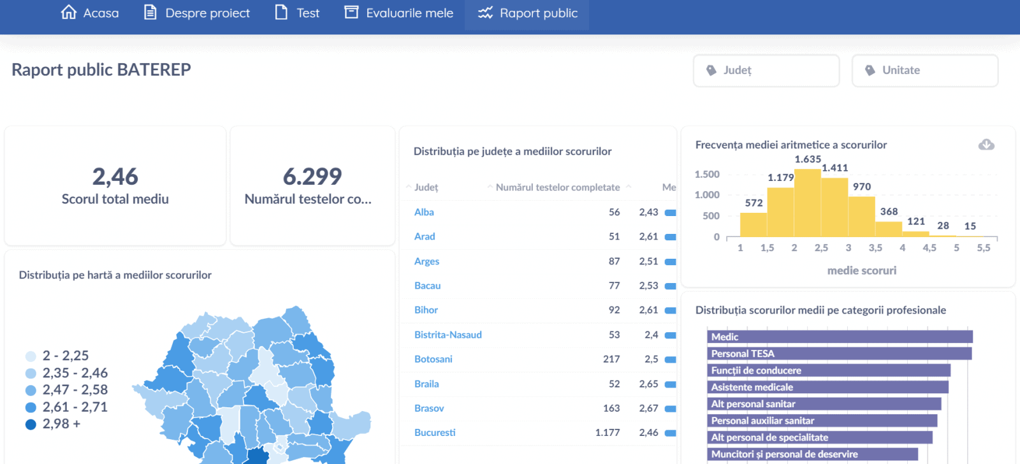Click the Braila average score 2,65
Screen dimensions: 1020x464
point(648,384)
